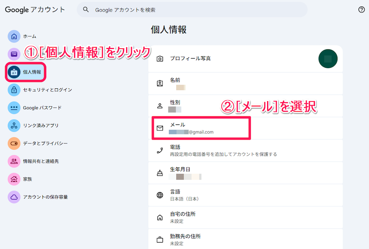Click the help question mark icon
Image resolution: width=369 pixels, height=249 pixels.
(x=362, y=10)
